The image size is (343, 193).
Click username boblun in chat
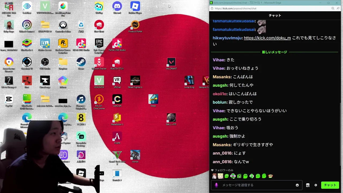pyautogui.click(x=219, y=102)
